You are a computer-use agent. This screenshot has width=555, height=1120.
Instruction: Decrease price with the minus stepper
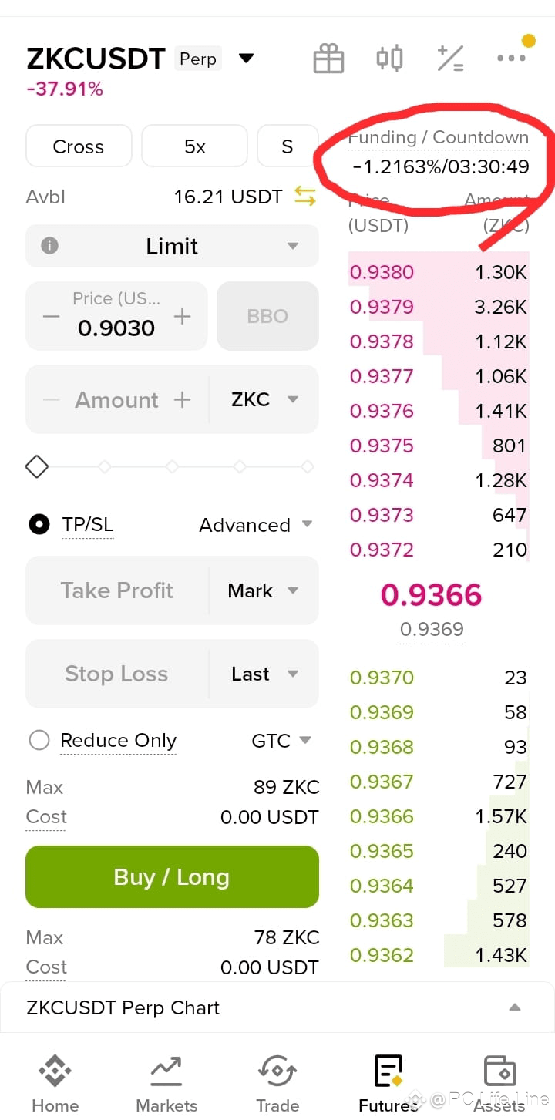(51, 316)
